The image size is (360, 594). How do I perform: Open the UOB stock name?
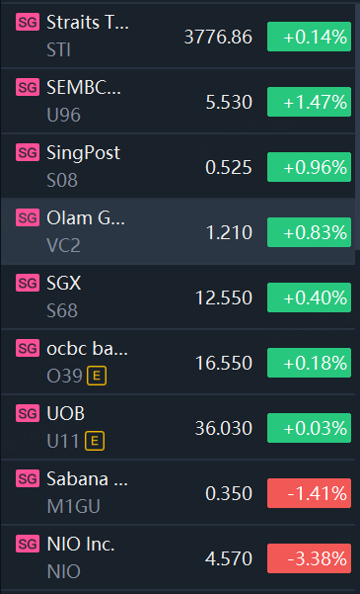pyautogui.click(x=65, y=413)
